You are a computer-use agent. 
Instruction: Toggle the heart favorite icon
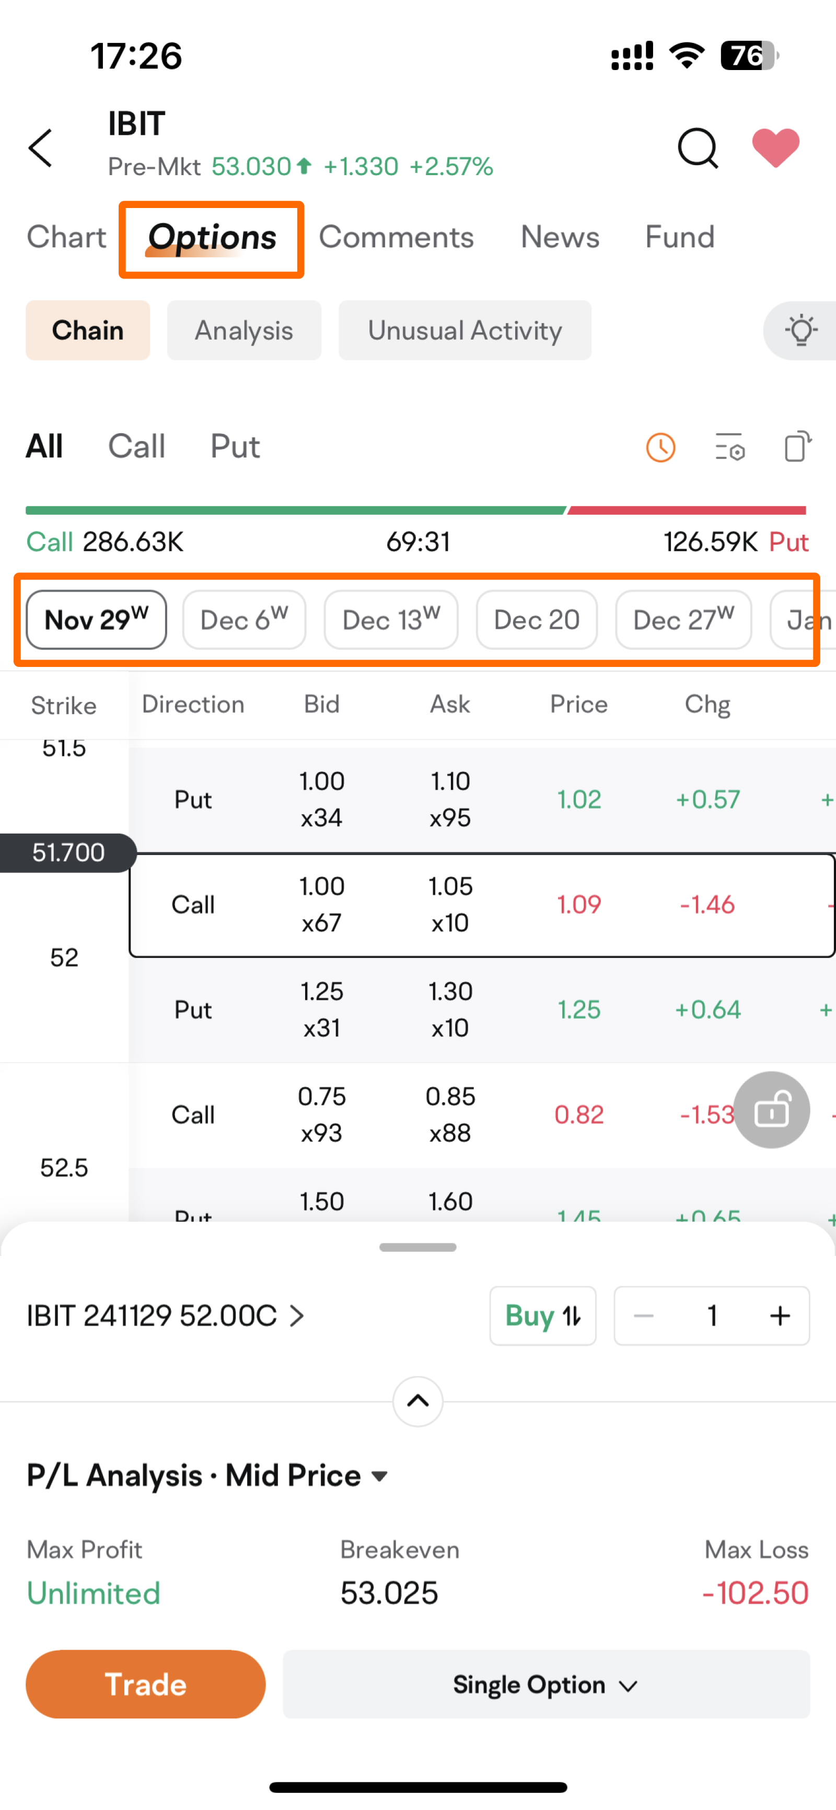click(x=775, y=148)
